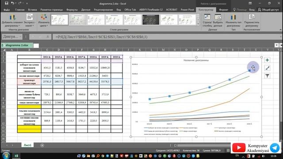The height and width of the screenshot is (159, 283).
Task: Click Normal view icon in status bar
Action: 228,150
